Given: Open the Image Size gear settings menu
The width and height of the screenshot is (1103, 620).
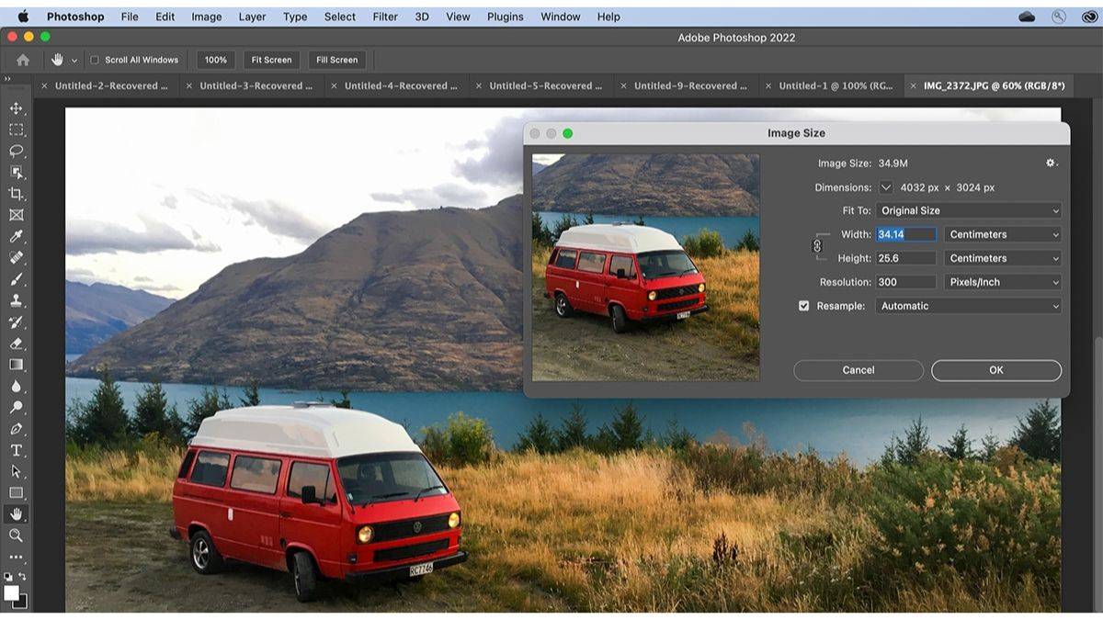Looking at the screenshot, I should point(1051,163).
